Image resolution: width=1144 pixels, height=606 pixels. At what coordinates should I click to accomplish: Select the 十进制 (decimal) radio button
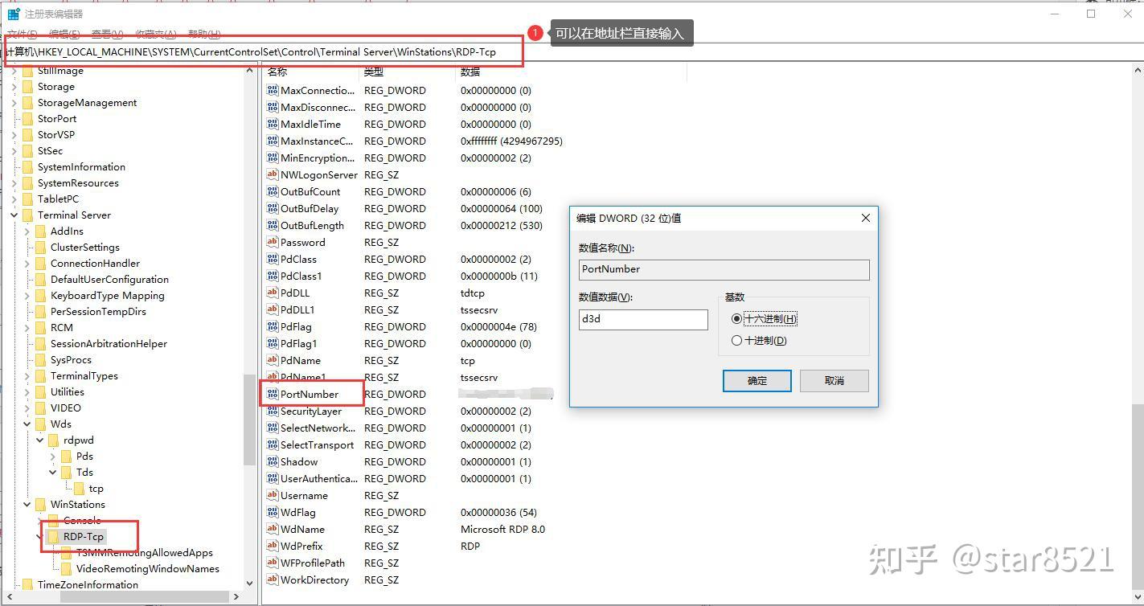(736, 340)
